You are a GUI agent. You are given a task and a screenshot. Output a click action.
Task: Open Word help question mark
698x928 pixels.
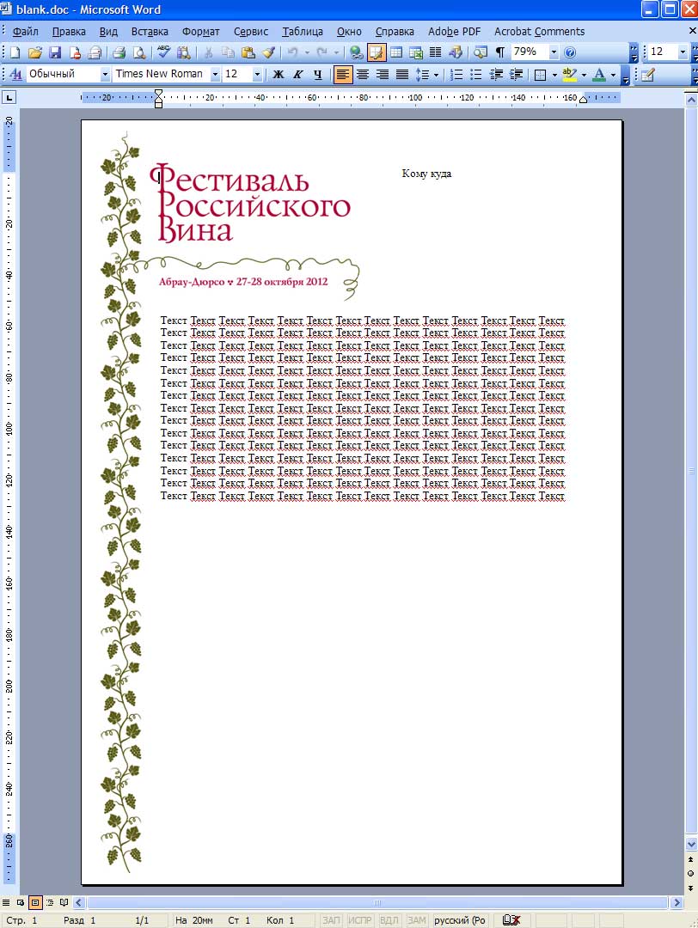tap(570, 52)
